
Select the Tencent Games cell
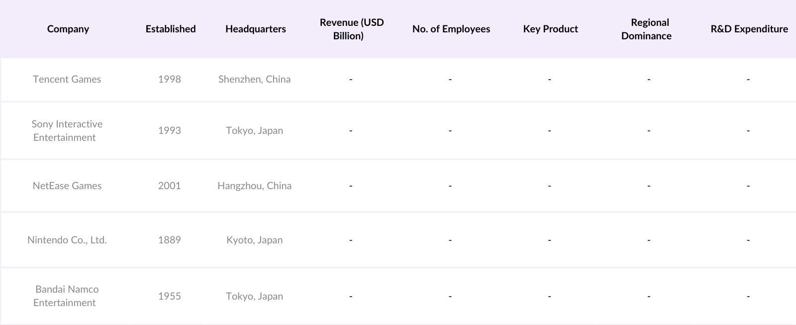click(67, 79)
